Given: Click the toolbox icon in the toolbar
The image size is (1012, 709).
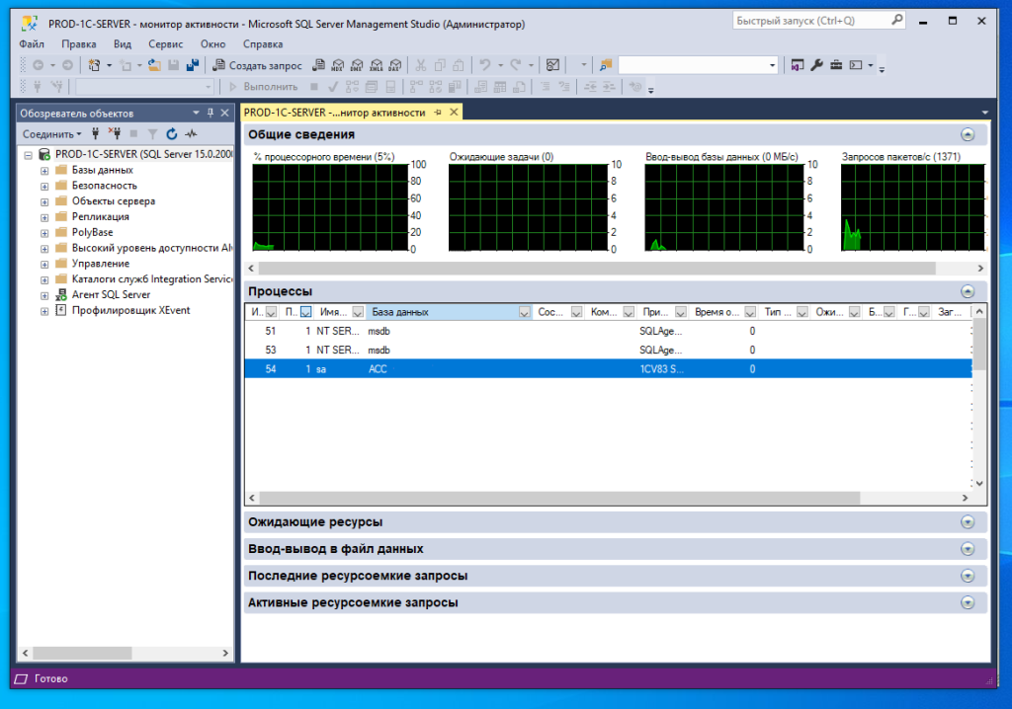Looking at the screenshot, I should tap(835, 65).
